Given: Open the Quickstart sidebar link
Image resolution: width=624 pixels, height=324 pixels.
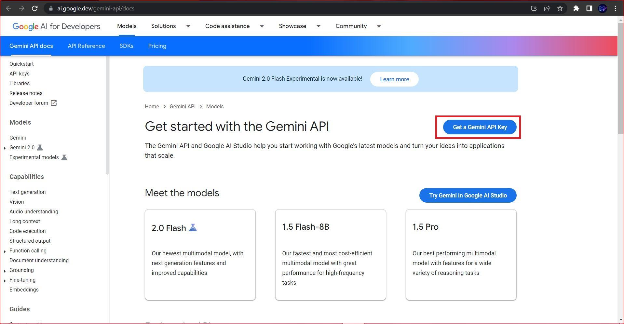Looking at the screenshot, I should click(x=21, y=64).
